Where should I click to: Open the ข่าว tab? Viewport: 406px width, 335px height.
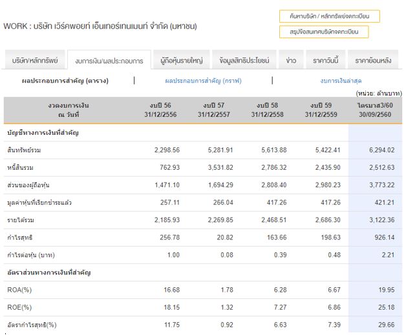291,60
